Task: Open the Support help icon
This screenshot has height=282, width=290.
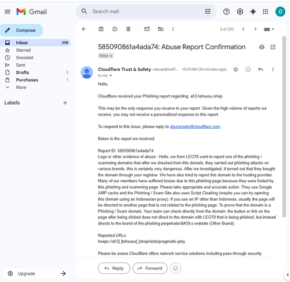Action: pyautogui.click(x=226, y=12)
